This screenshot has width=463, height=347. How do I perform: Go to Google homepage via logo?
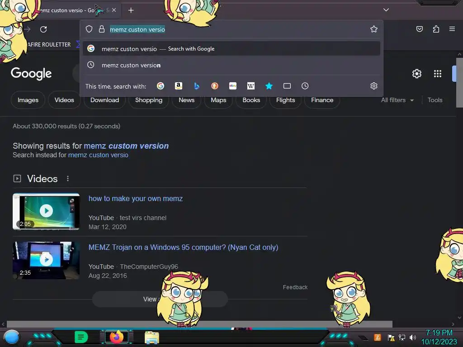[x=31, y=74]
